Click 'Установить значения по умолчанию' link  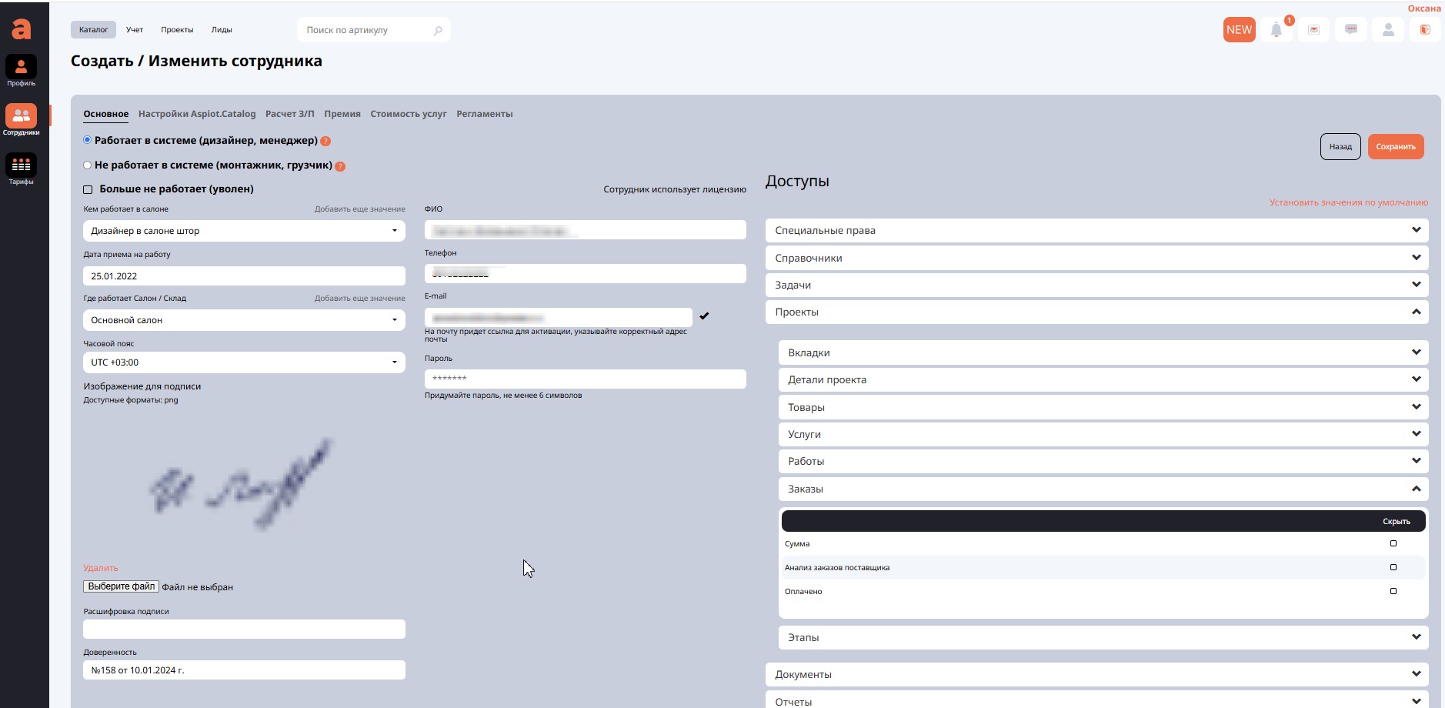(1348, 202)
